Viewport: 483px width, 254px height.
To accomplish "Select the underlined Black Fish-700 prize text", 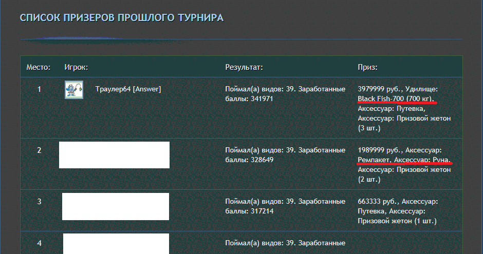I will tap(396, 99).
